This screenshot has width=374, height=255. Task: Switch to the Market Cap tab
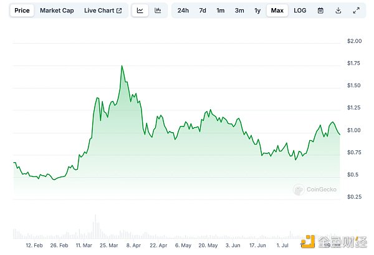55,11
